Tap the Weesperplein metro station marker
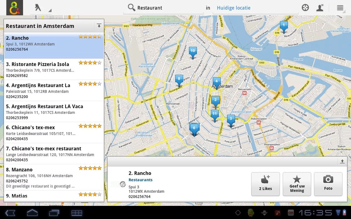This screenshot has height=219, width=351. click(x=272, y=148)
